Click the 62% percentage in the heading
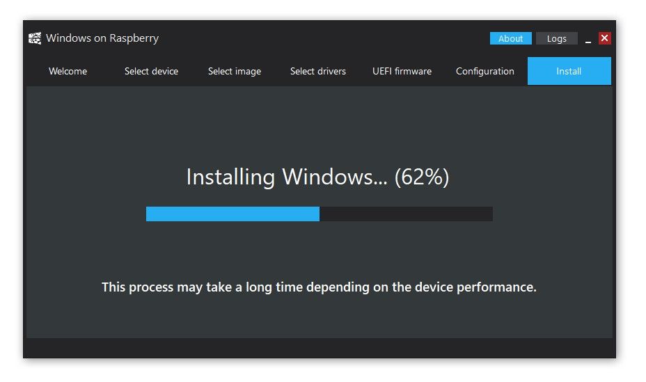Screen dimensions: 646x382 421,177
